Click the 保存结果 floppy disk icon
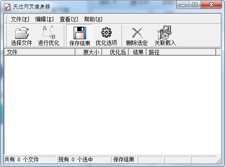This screenshot has height=167, width=225. coord(80,33)
